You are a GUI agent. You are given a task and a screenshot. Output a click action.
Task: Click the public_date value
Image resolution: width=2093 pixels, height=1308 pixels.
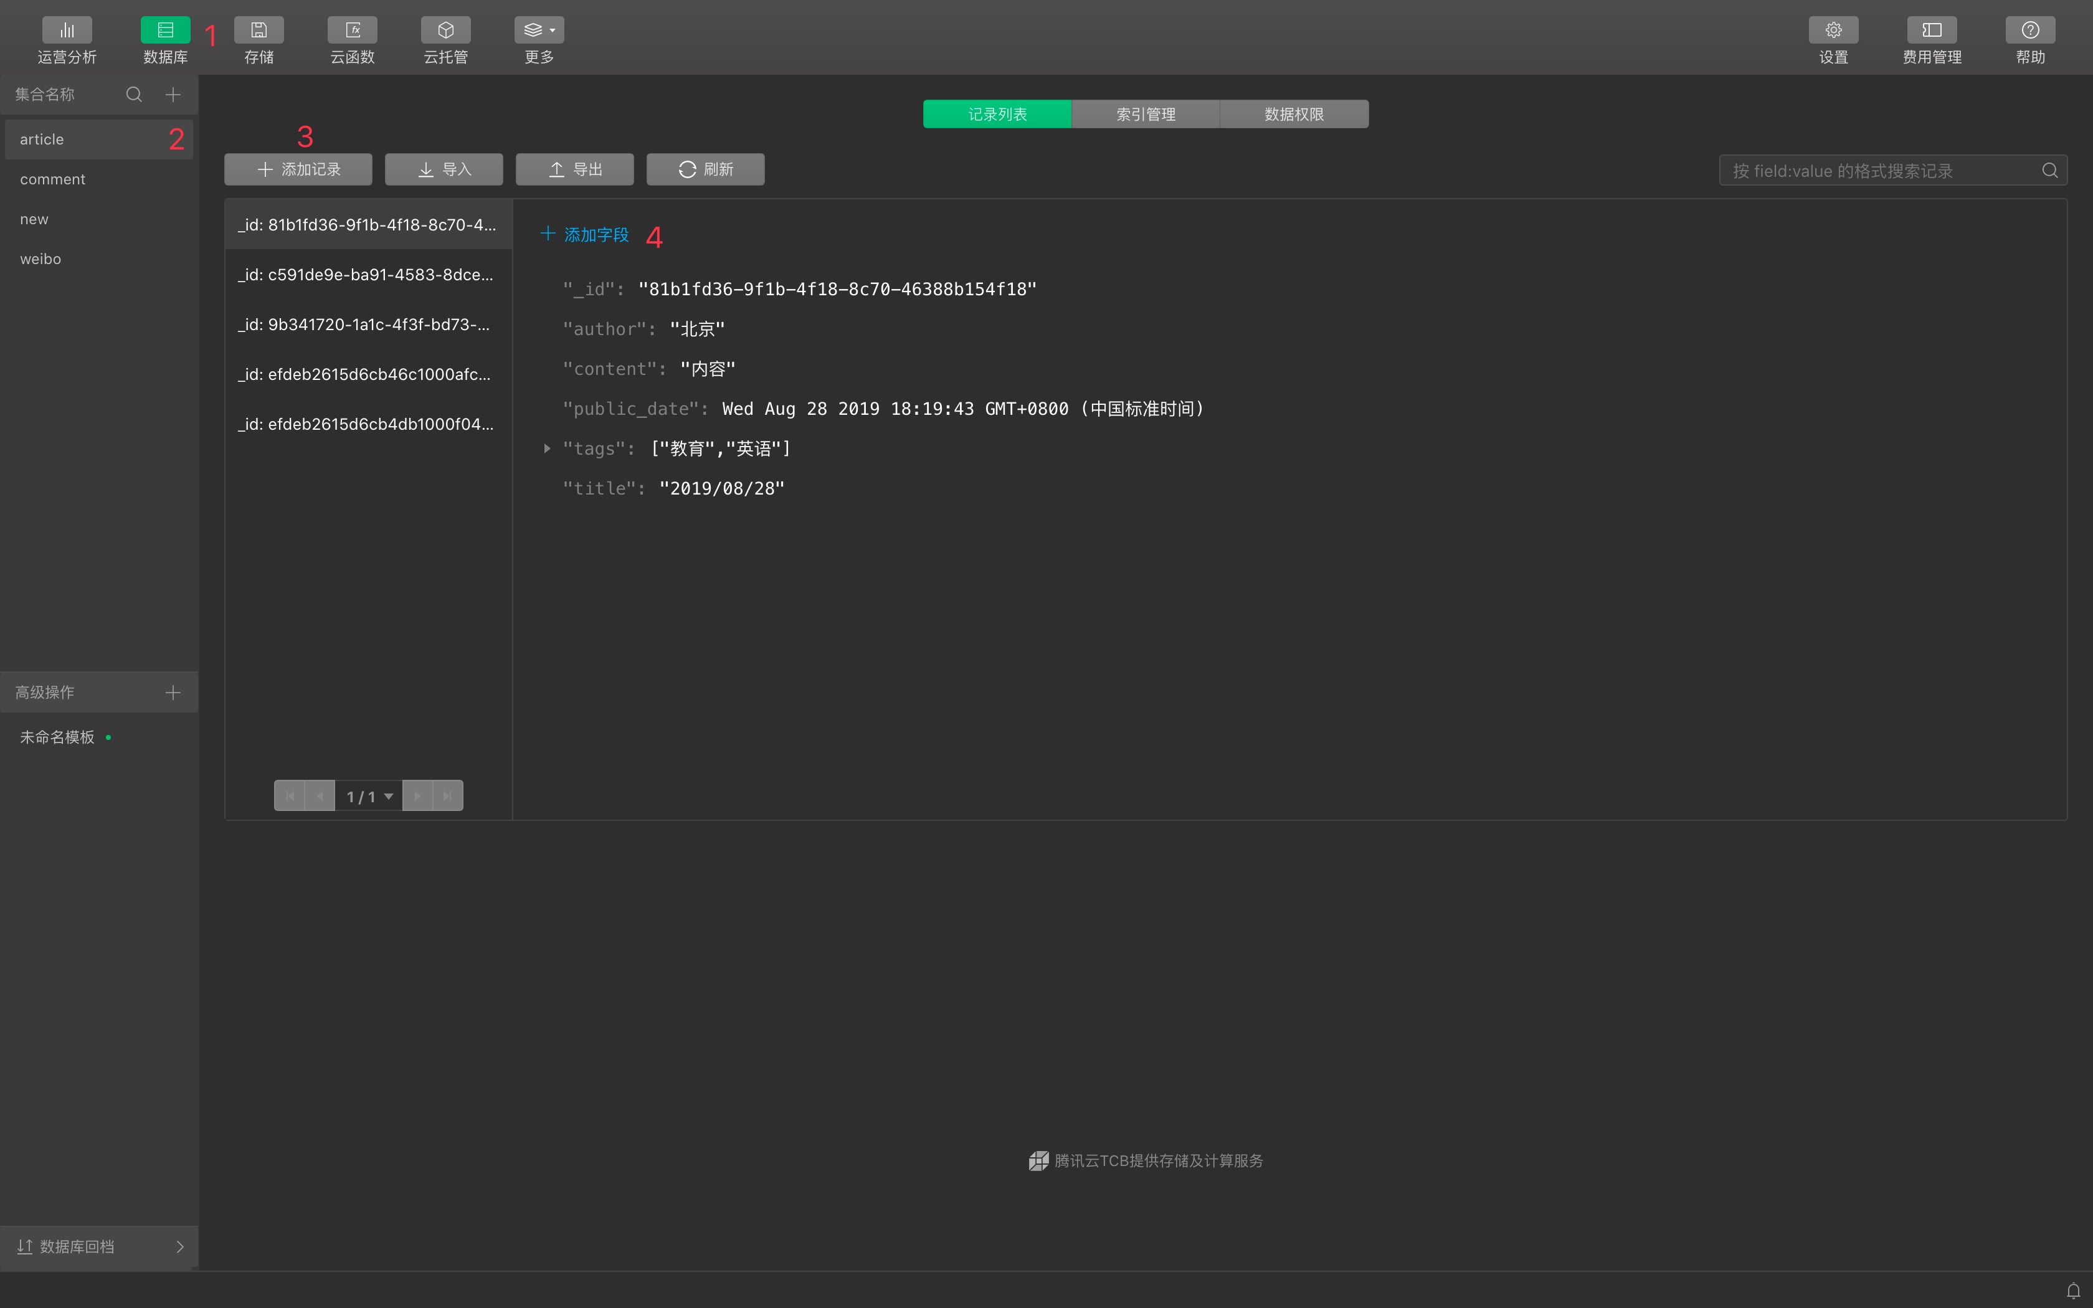click(x=962, y=409)
